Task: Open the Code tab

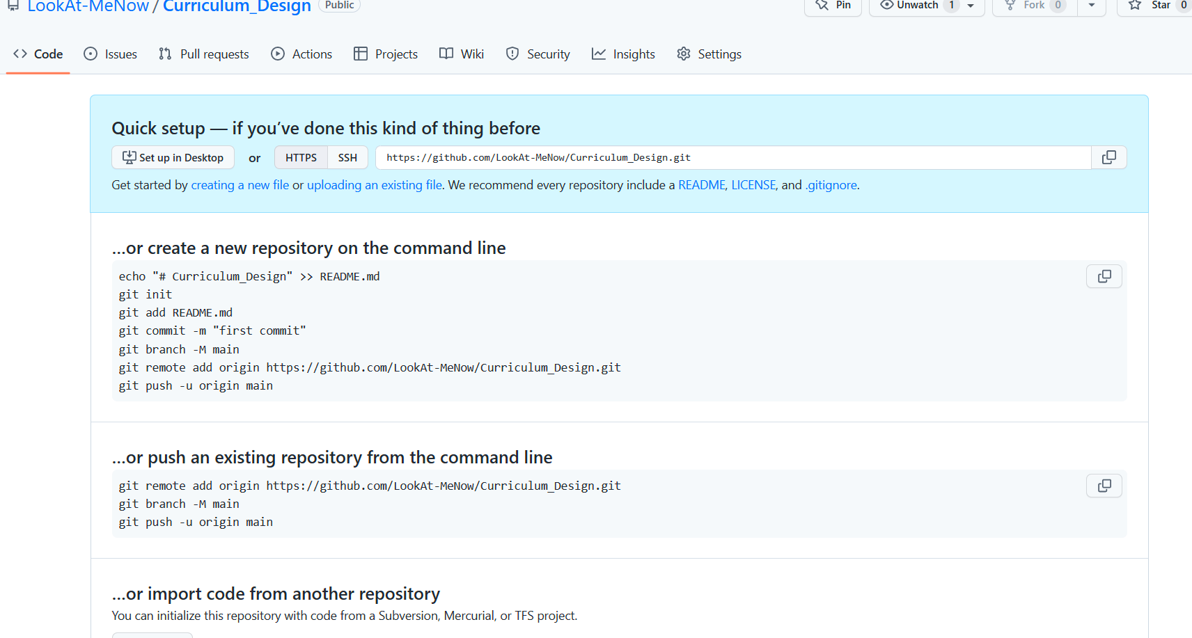Action: pyautogui.click(x=38, y=54)
